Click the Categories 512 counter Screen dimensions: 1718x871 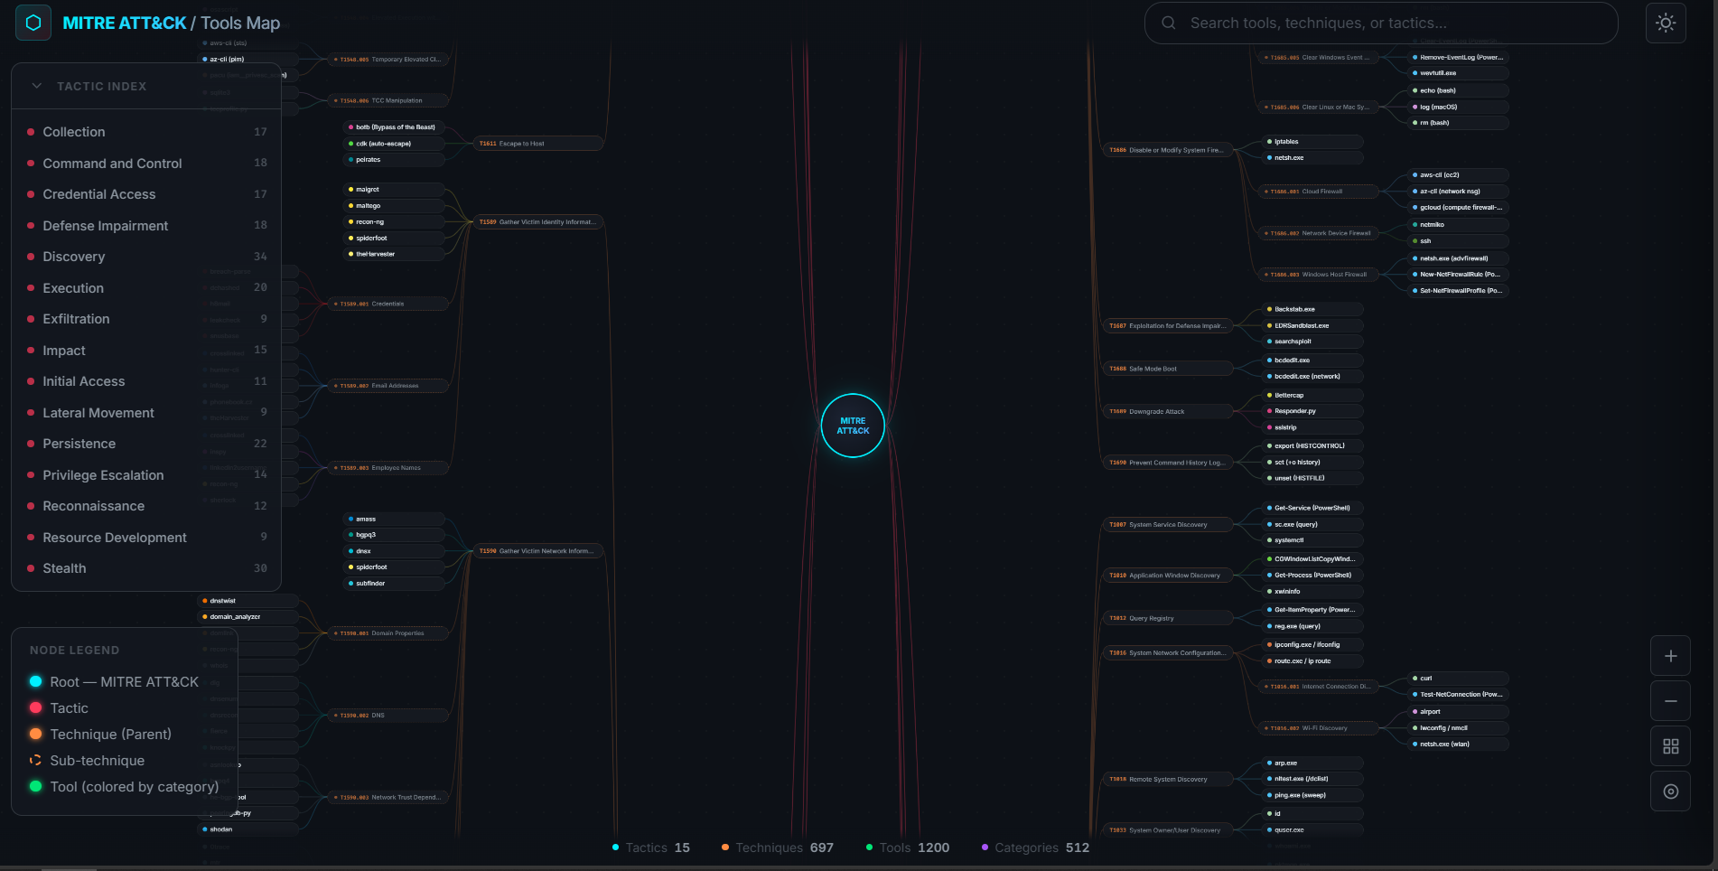coord(1036,848)
